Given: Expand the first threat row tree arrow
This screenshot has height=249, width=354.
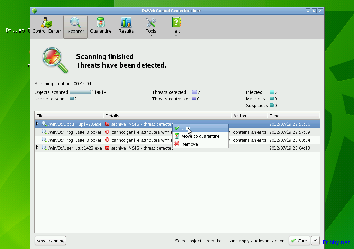Looking at the screenshot, I should 37,124.
